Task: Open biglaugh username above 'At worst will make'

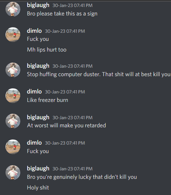Action: point(38,117)
